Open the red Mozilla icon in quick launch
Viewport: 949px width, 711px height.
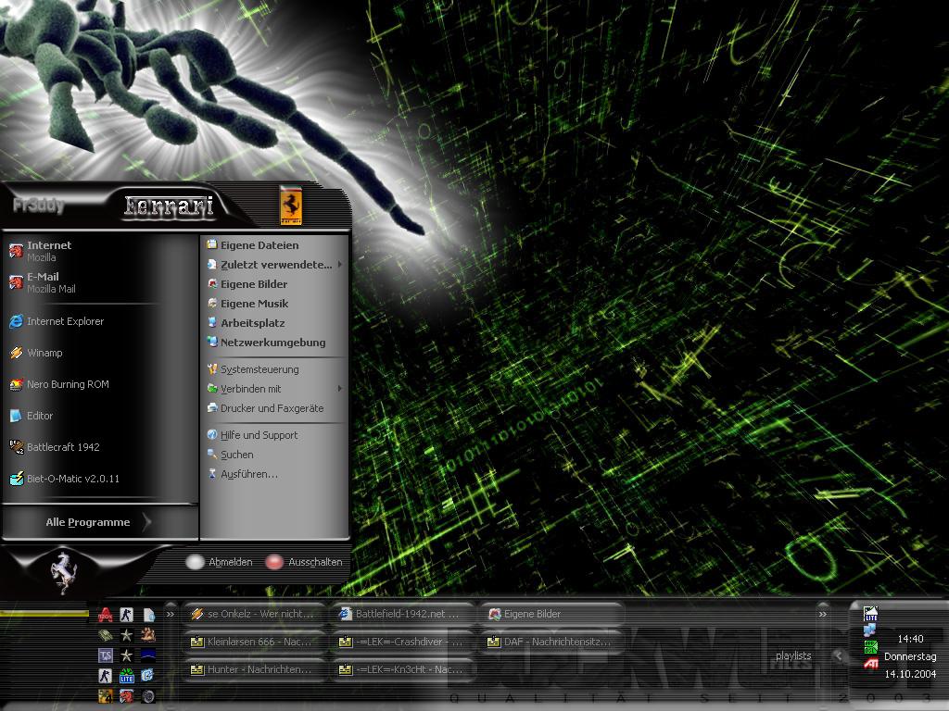(x=126, y=696)
